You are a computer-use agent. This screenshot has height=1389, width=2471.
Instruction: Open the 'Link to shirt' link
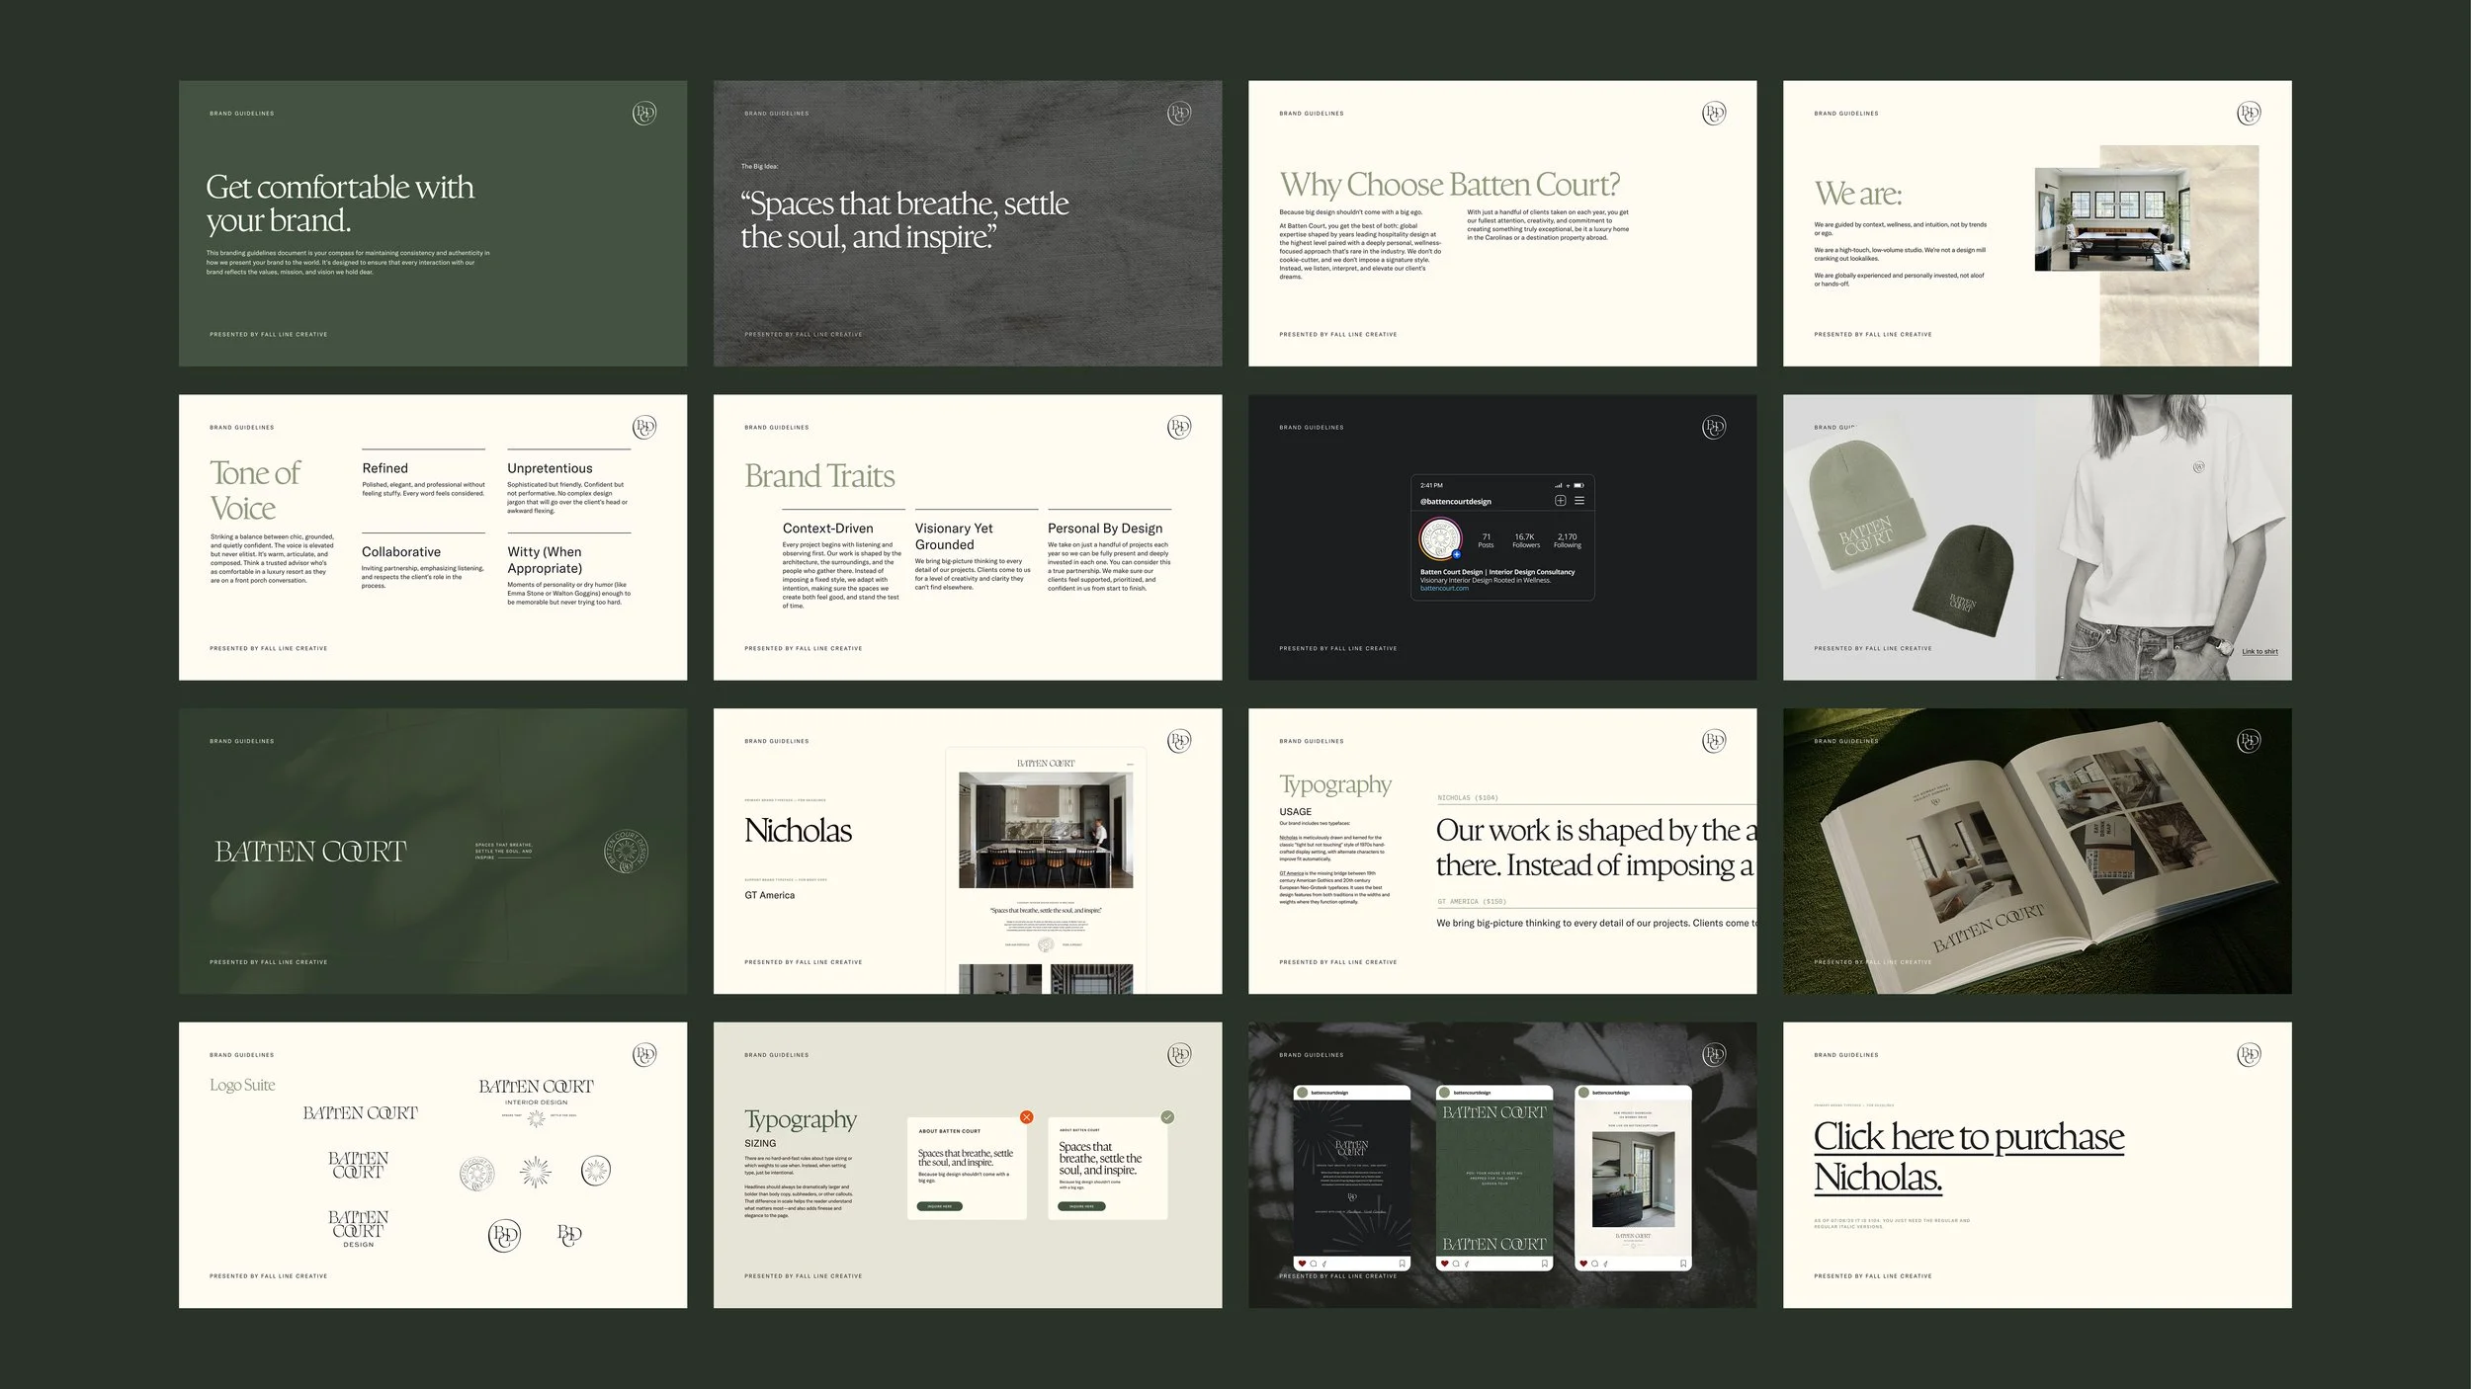(2259, 652)
